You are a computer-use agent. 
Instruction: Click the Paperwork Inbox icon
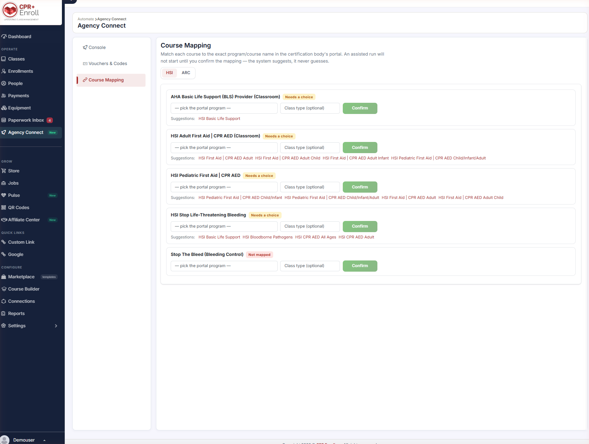click(x=4, y=120)
